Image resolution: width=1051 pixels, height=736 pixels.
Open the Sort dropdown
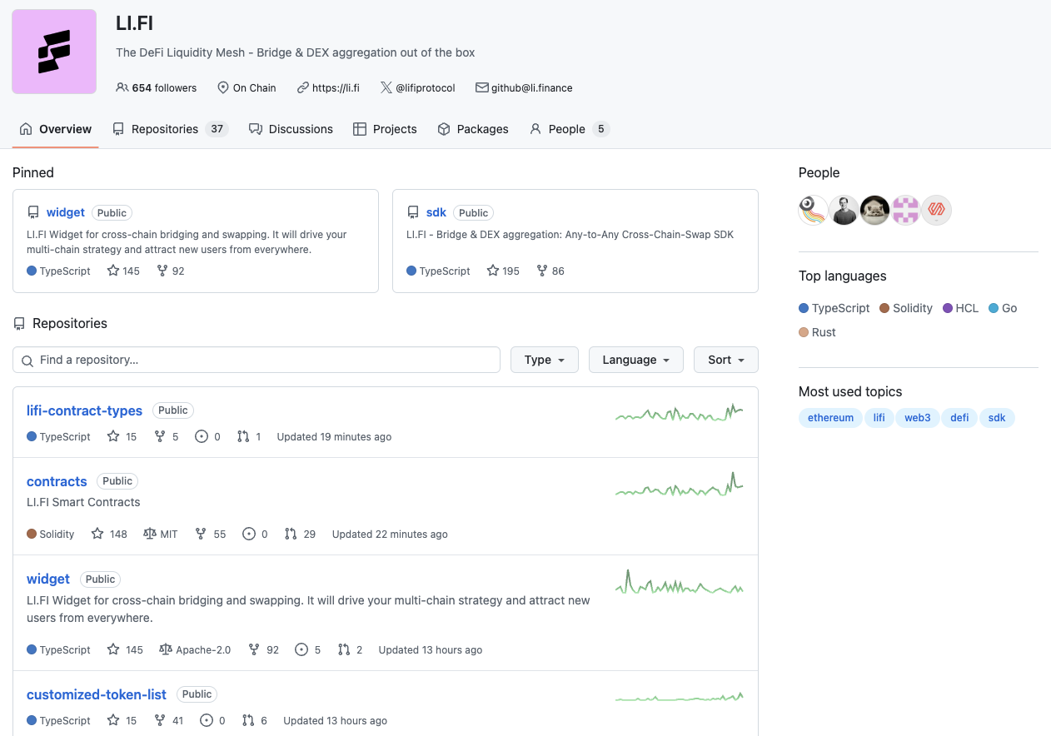pos(725,360)
